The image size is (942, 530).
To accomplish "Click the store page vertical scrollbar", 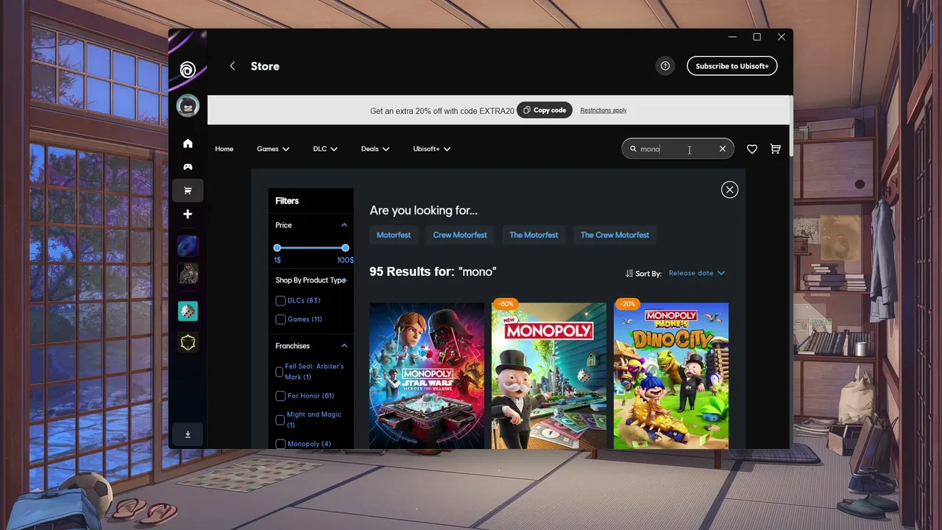I will click(790, 125).
